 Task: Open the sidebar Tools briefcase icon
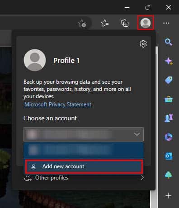[169, 99]
